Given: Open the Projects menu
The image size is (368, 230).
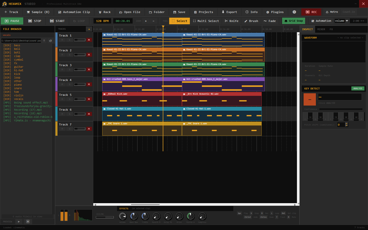Looking at the screenshot, I should click(203, 12).
